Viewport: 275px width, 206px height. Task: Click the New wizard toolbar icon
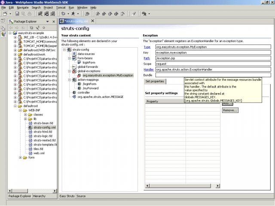[5, 14]
